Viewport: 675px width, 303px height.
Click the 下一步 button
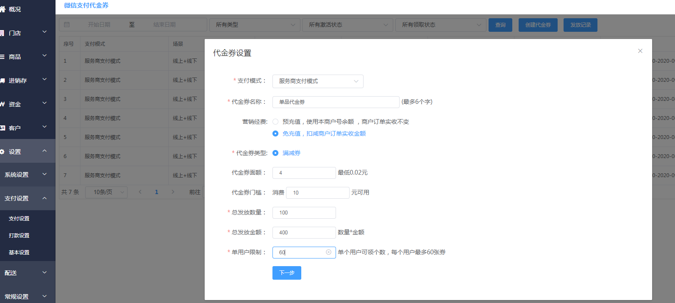pyautogui.click(x=286, y=273)
